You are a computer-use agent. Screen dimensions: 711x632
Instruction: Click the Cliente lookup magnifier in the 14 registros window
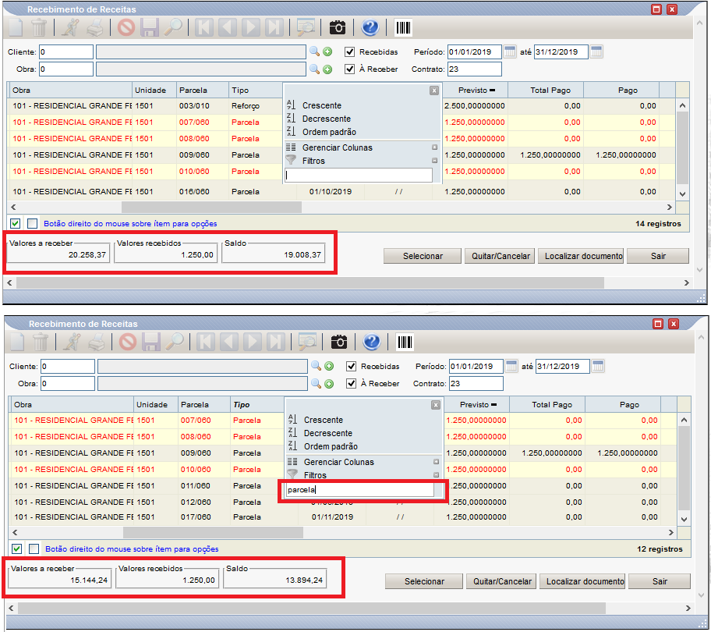click(x=314, y=51)
